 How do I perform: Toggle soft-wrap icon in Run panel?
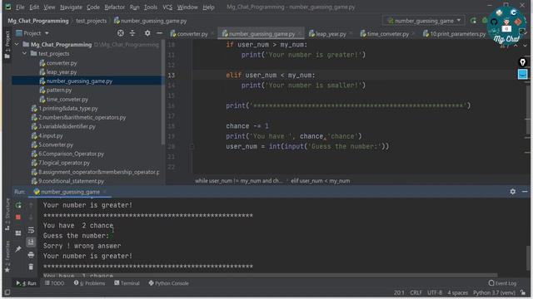31,230
